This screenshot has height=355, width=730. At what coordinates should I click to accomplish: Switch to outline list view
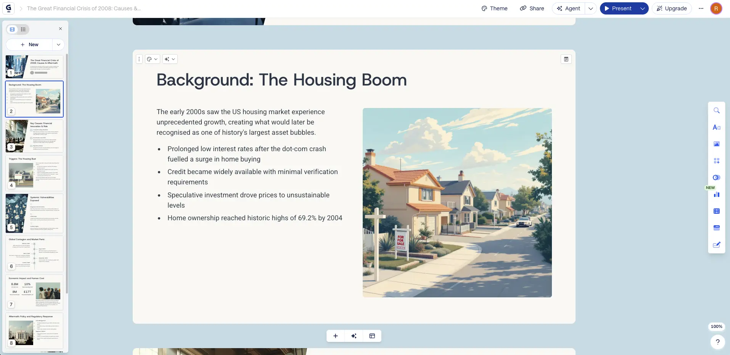(x=23, y=29)
